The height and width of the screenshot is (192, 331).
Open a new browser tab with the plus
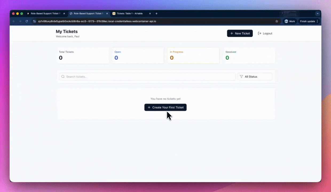coord(156,13)
